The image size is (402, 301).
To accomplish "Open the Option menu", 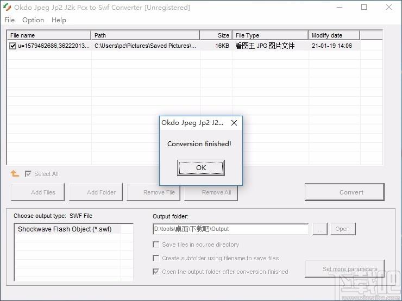I will point(33,20).
